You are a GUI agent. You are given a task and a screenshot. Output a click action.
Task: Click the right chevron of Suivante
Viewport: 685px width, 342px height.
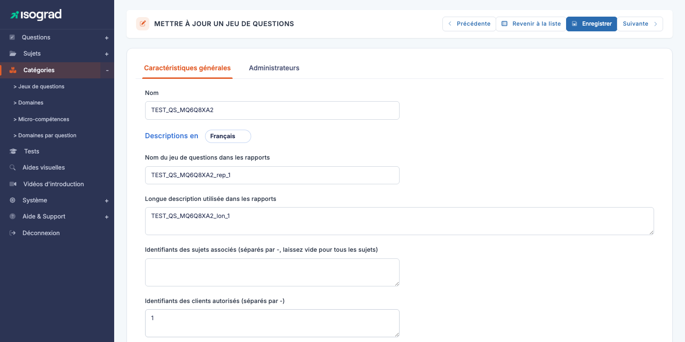(x=655, y=24)
